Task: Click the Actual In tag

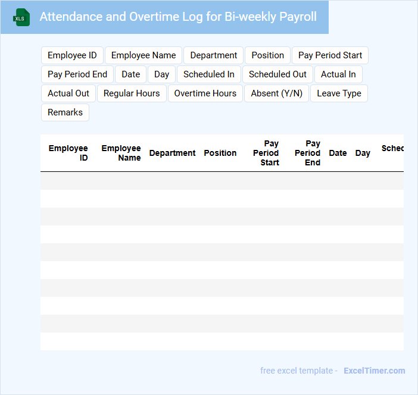Action: pos(338,74)
